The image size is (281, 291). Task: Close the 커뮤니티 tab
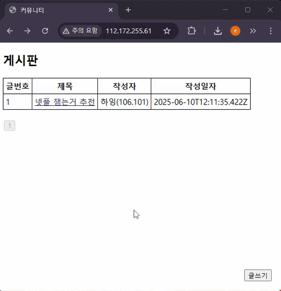click(111, 10)
